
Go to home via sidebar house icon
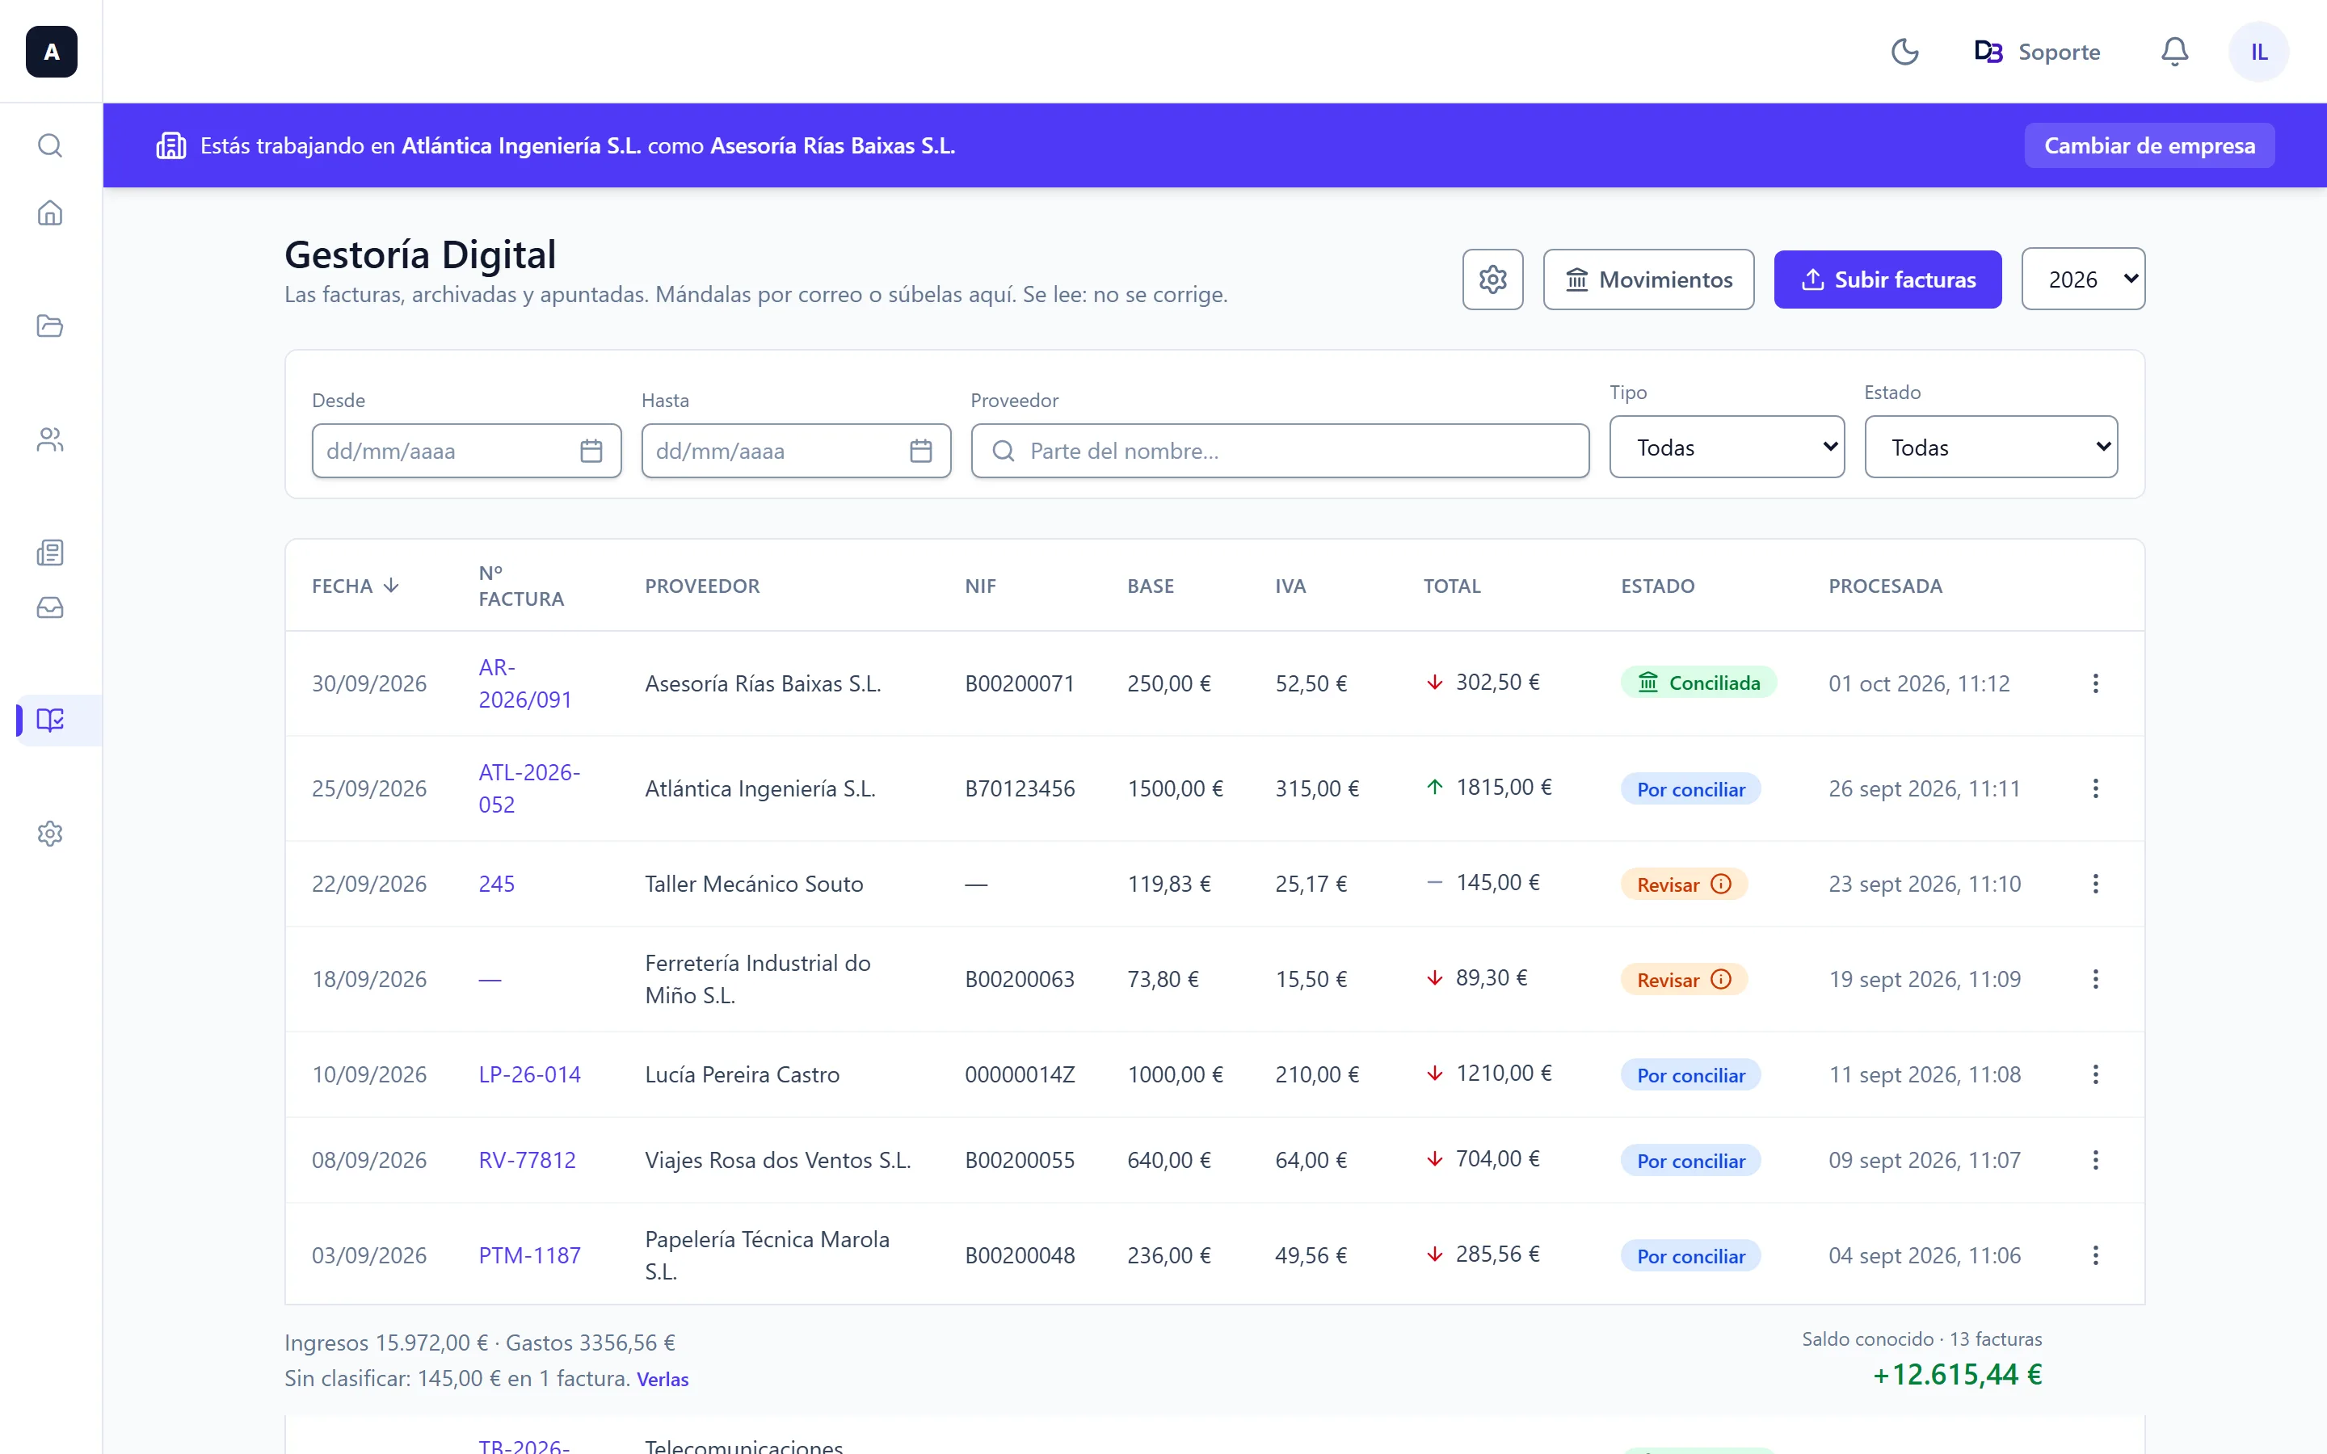[x=50, y=212]
